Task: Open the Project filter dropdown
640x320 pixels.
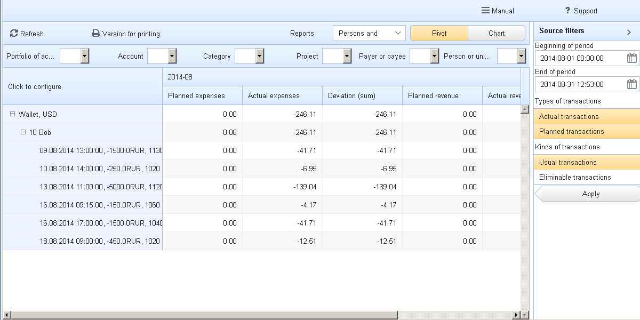Action: [347, 56]
